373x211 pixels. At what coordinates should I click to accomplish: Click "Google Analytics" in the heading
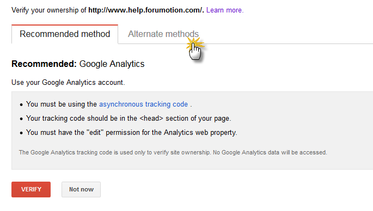tap(112, 64)
